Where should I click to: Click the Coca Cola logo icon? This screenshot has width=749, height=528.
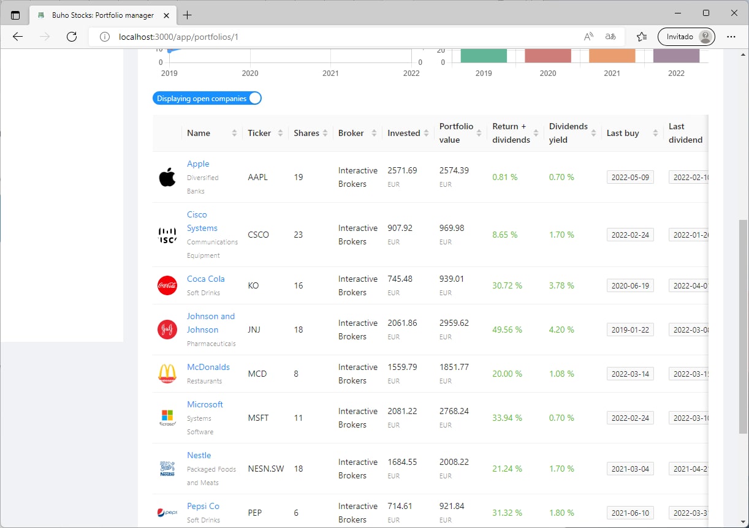point(167,285)
